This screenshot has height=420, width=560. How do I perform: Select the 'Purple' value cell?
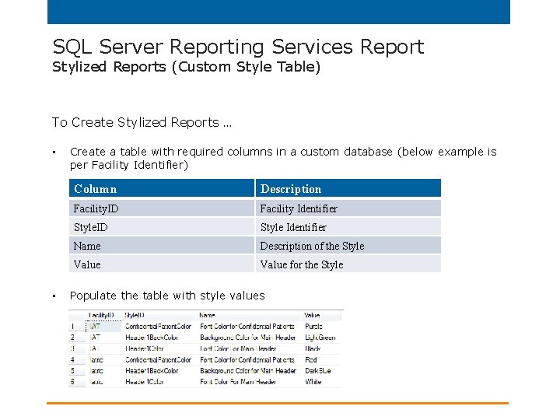[313, 327]
